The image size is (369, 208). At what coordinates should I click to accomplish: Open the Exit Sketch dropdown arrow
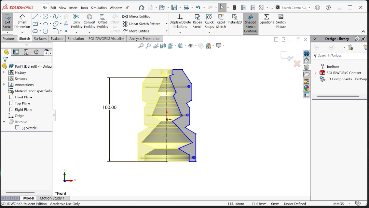coord(8,32)
